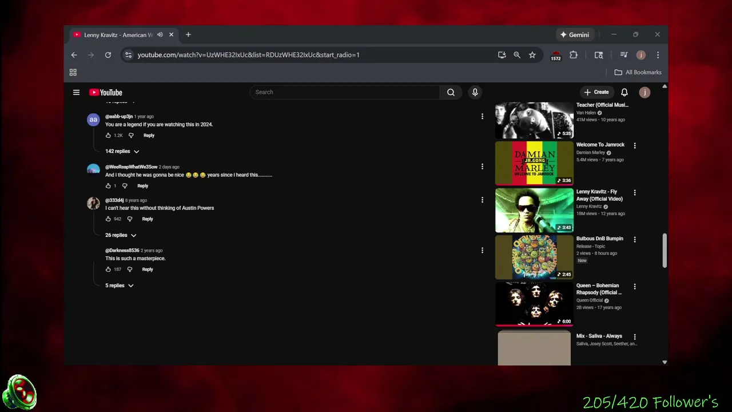The image size is (732, 412).
Task: Open more options for @333d4j comment
Action: tap(482, 200)
